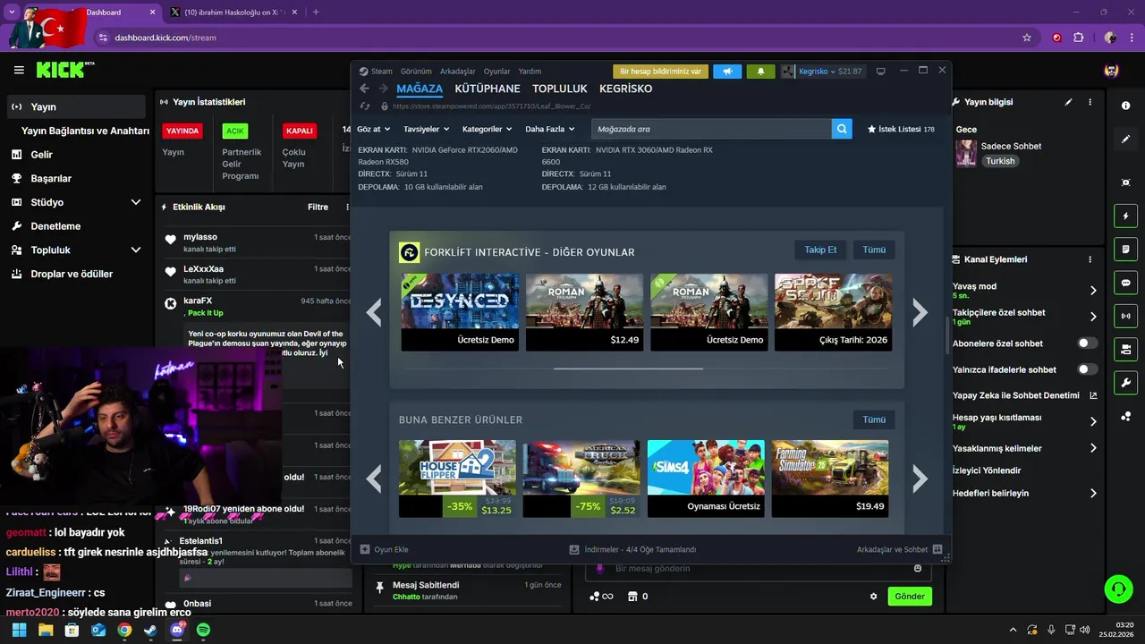The height and width of the screenshot is (644, 1145).
Task: Click Takip Et for Forklift Interactive
Action: pos(820,250)
